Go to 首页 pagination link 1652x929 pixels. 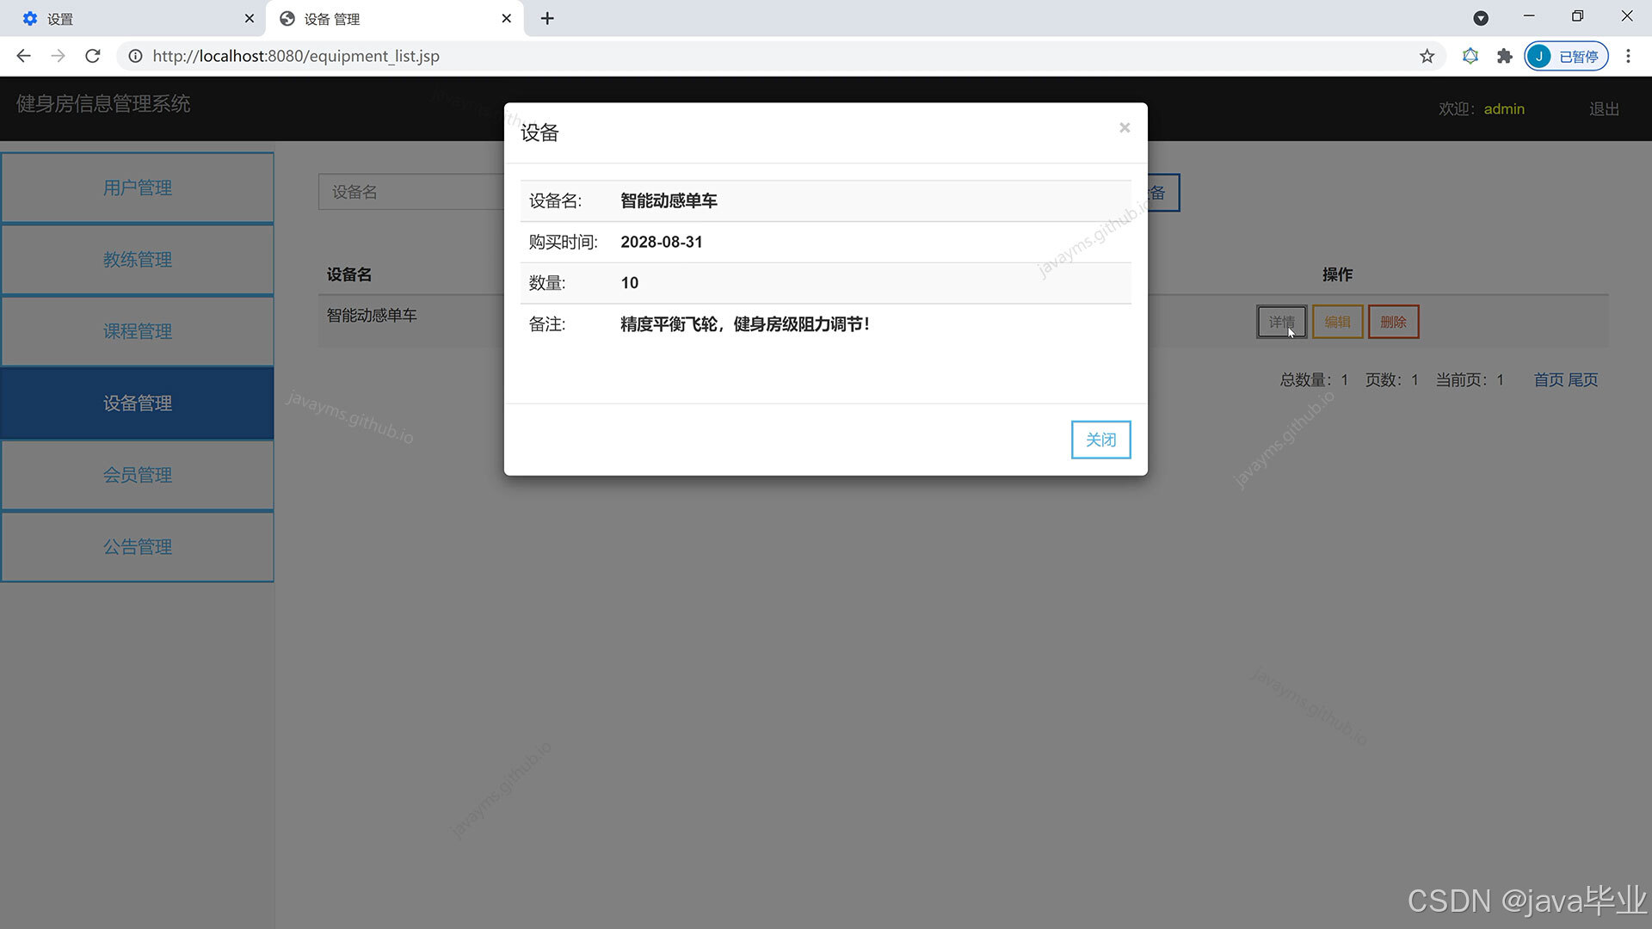pos(1548,379)
